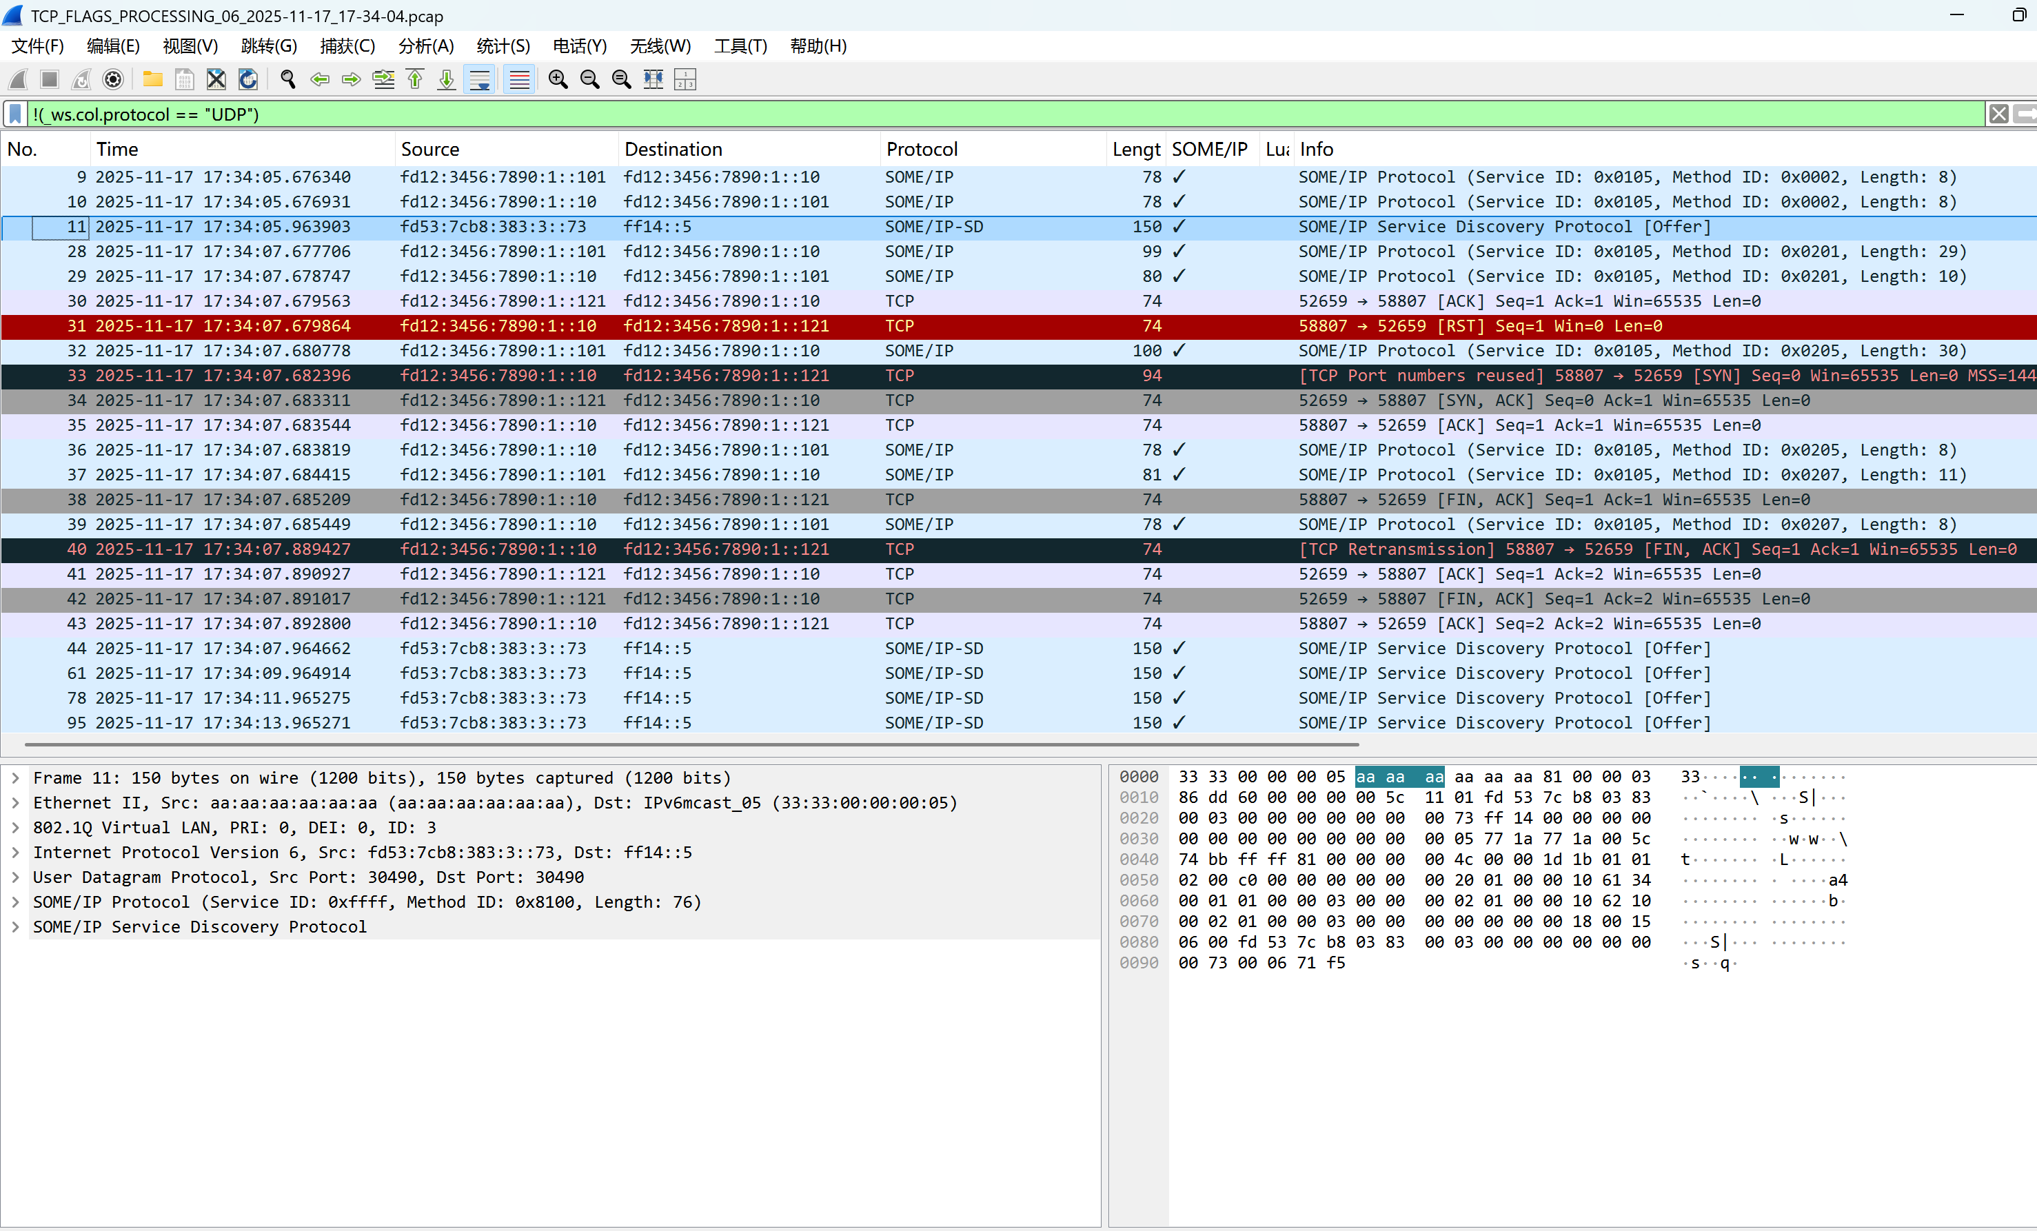Image resolution: width=2037 pixels, height=1231 pixels.
Task: Select the red RST packet 31 row
Action: click(1019, 326)
